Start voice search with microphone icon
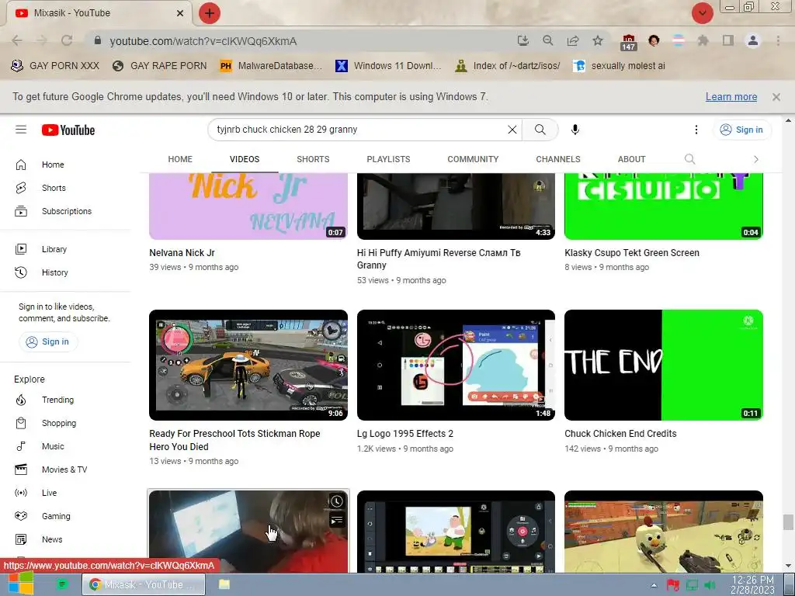 [575, 130]
